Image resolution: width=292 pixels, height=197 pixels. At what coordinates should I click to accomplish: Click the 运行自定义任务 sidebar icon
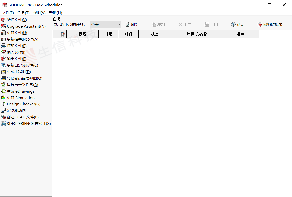3,85
